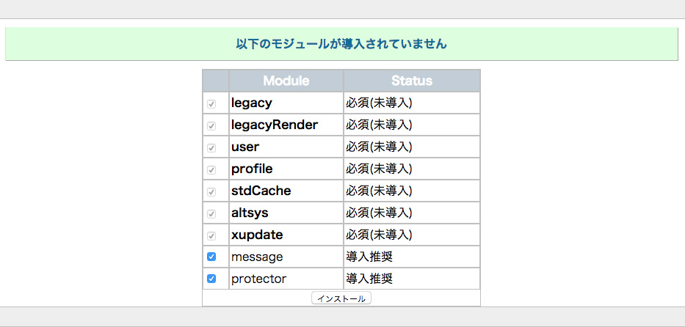
Task: Click the protector module name
Action: click(258, 279)
